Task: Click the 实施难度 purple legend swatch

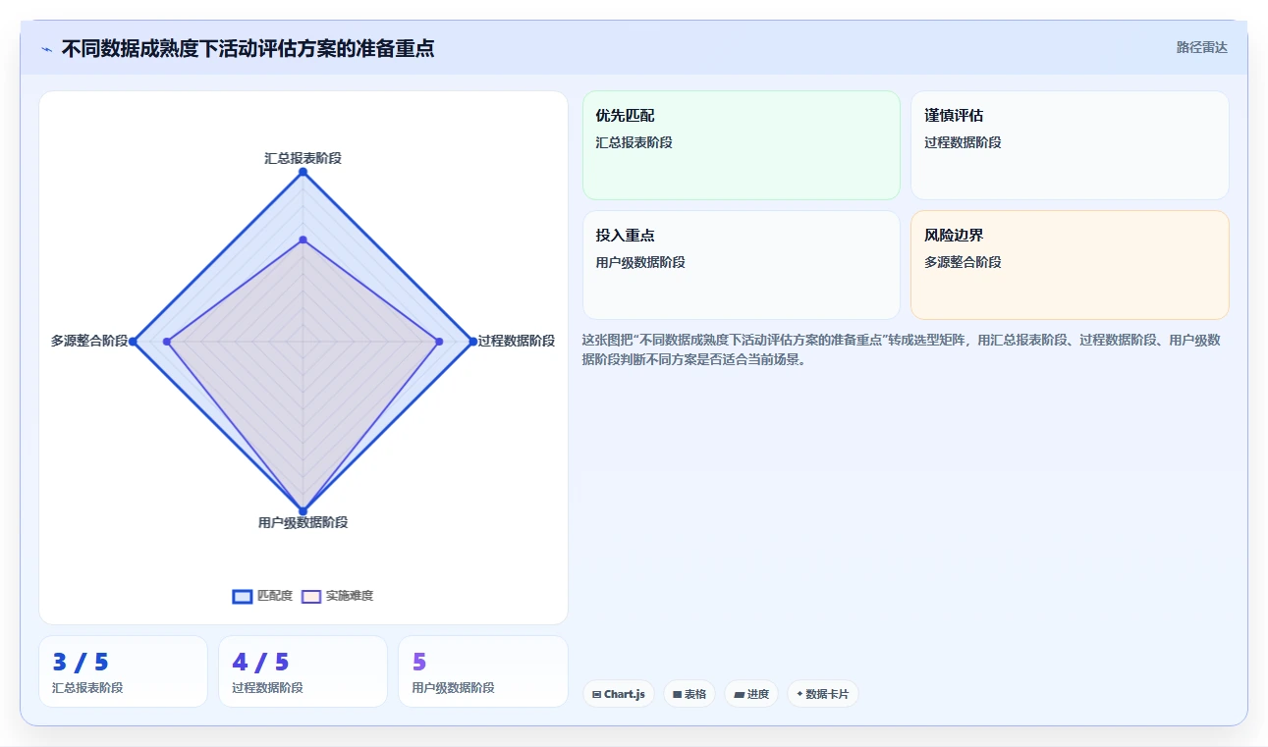Action: pyautogui.click(x=311, y=596)
